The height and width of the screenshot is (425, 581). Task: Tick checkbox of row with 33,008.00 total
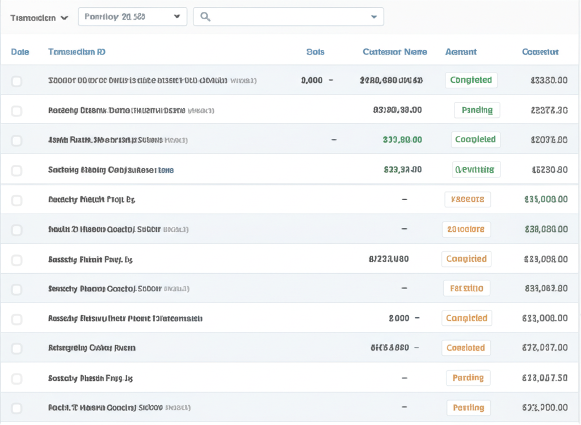point(16,319)
